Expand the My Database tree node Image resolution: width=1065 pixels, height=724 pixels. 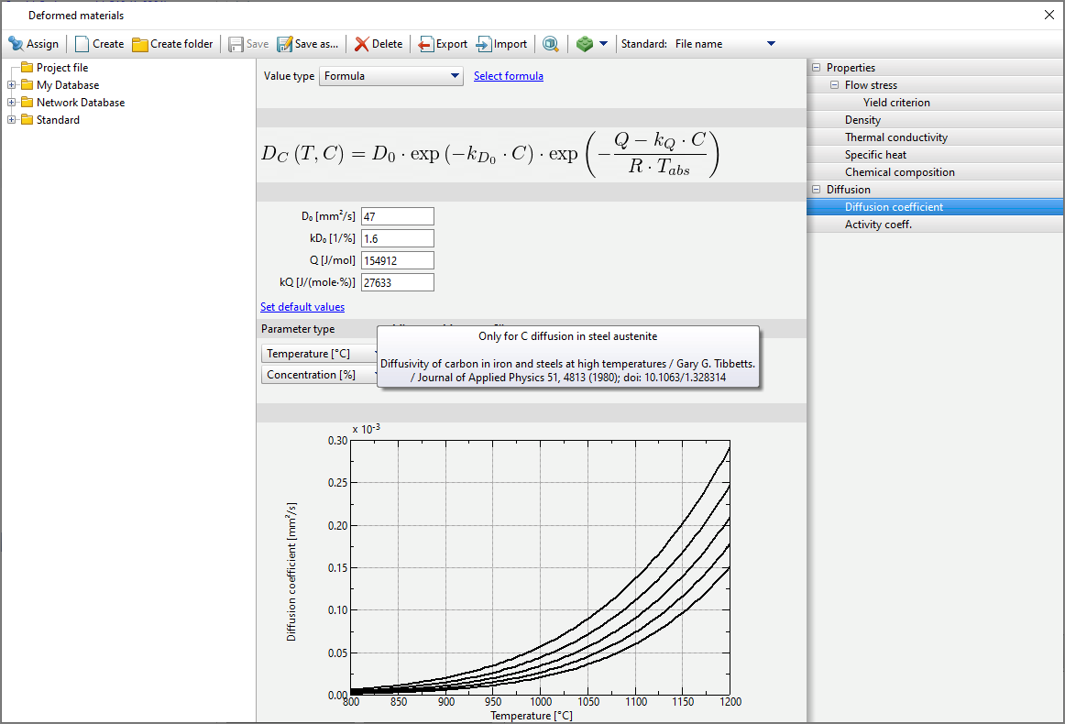(x=12, y=85)
